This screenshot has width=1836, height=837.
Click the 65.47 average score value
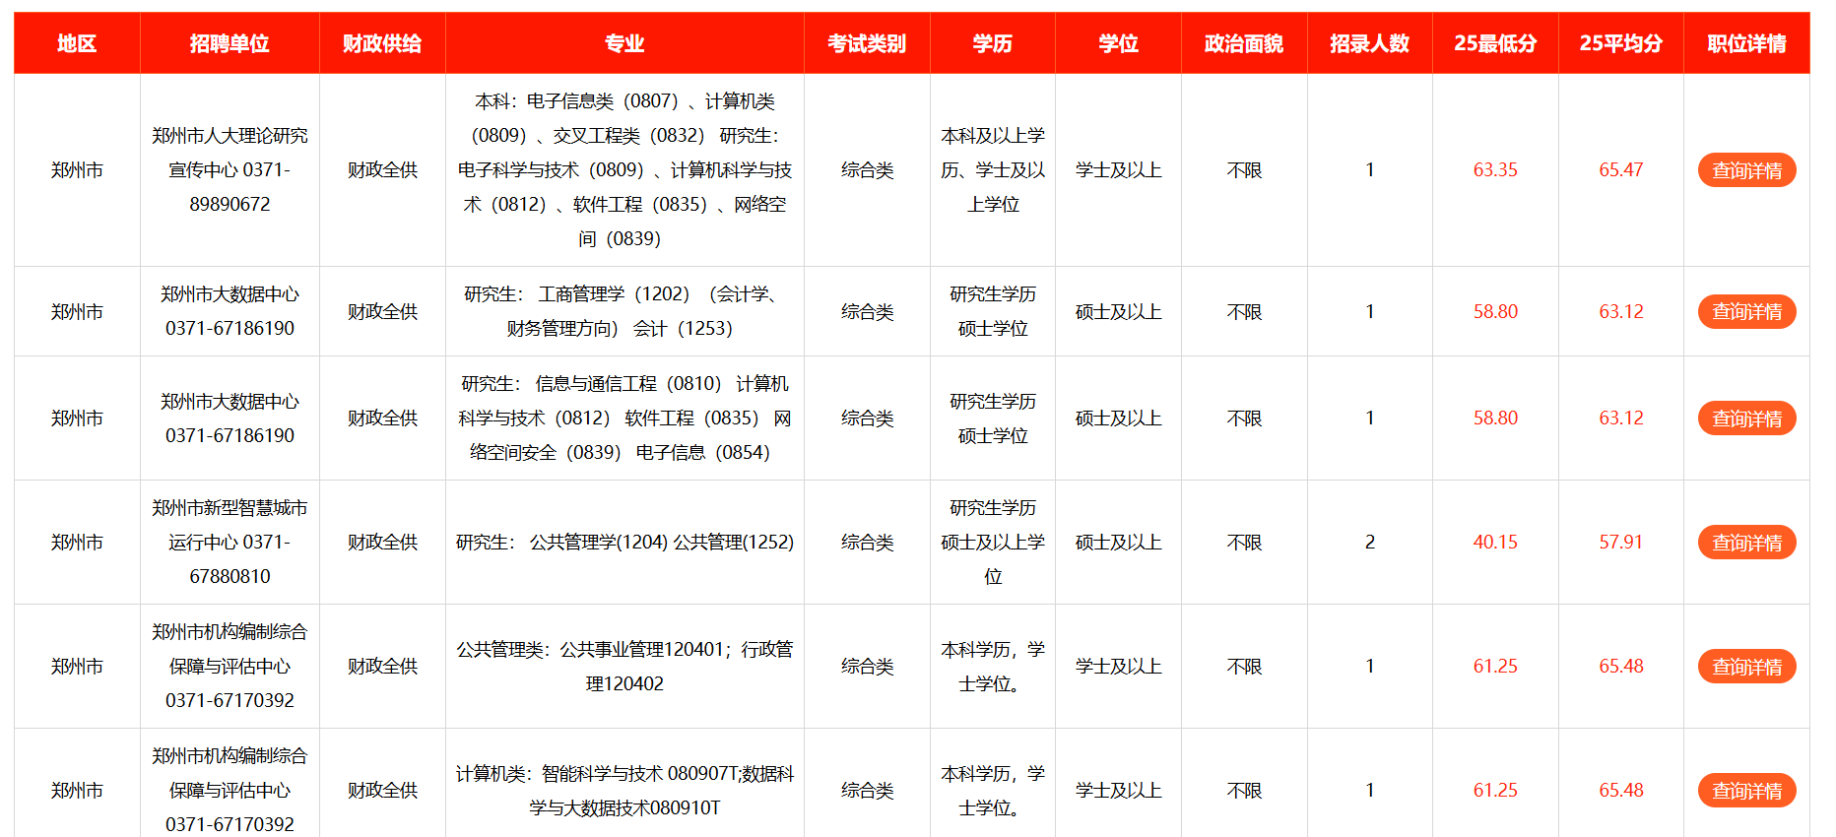tap(1620, 170)
